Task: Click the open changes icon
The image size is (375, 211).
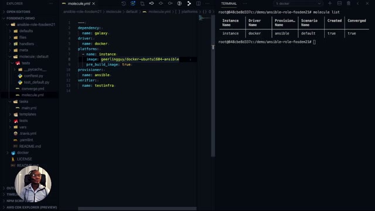Action: coord(142,4)
